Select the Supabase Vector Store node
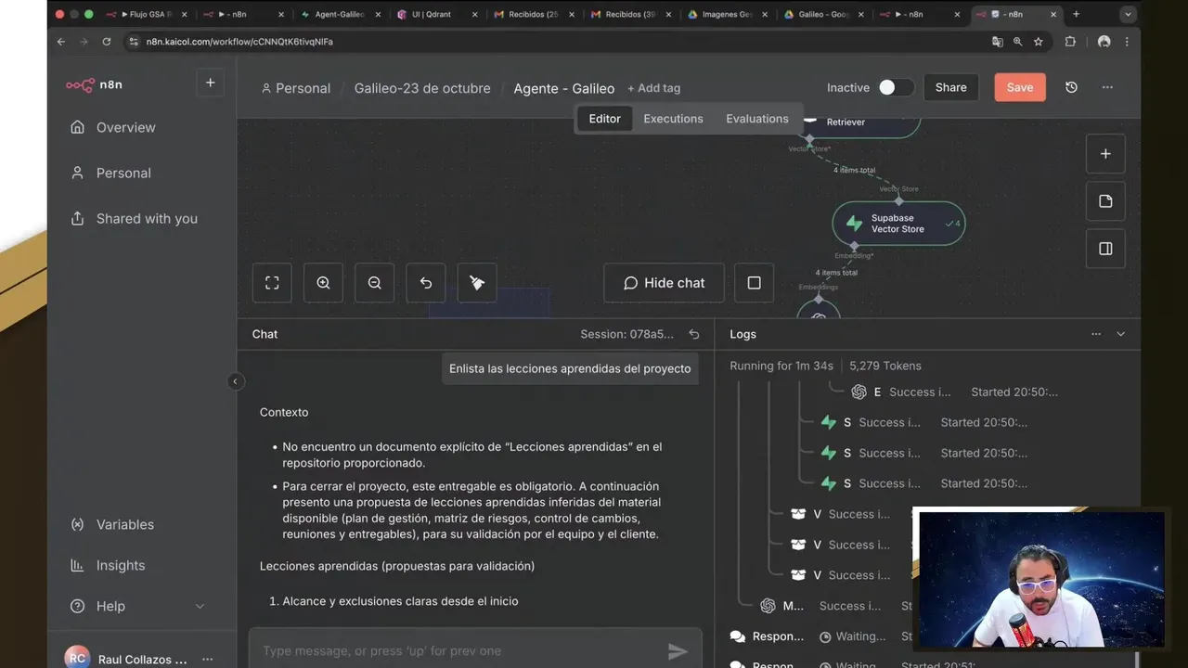1188x668 pixels. pyautogui.click(x=898, y=224)
